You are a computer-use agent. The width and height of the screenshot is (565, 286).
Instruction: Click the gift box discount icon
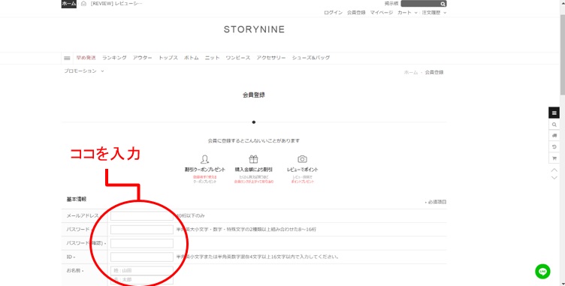tap(253, 159)
